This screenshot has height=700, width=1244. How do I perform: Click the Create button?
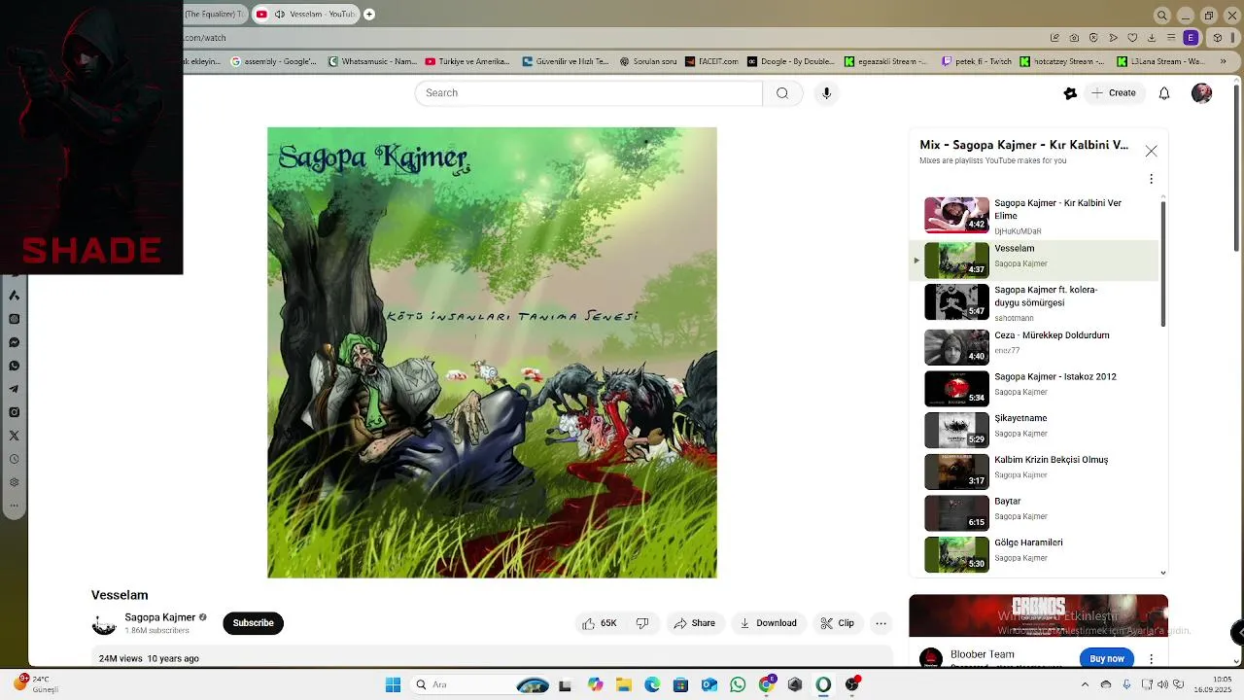click(x=1114, y=93)
